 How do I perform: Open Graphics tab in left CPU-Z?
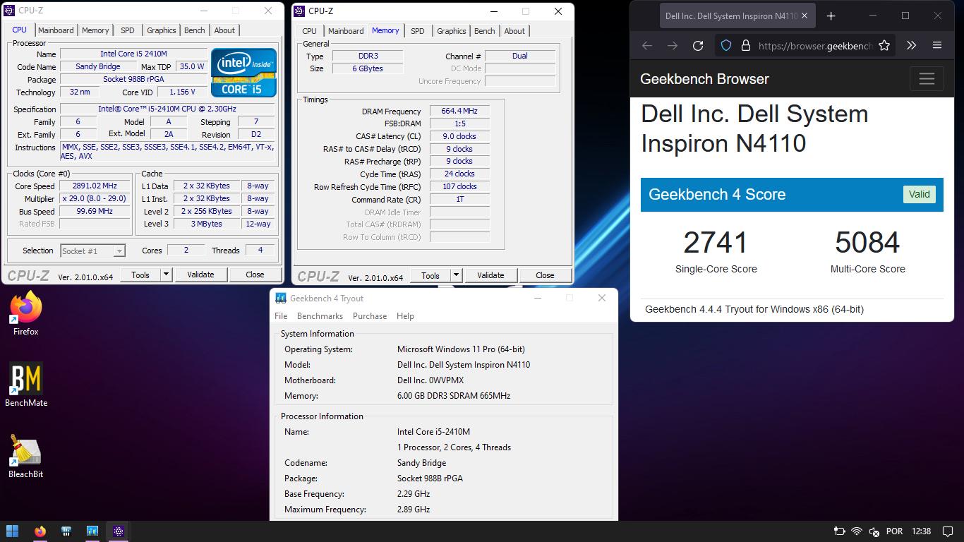[x=162, y=30]
